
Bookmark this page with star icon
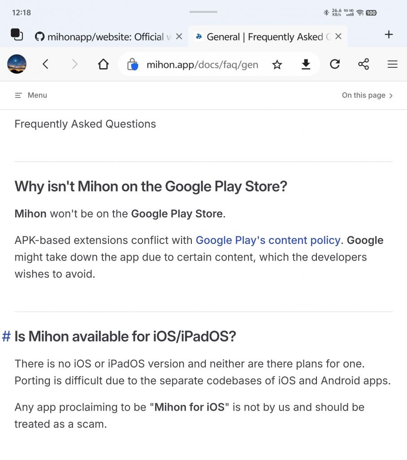point(277,65)
